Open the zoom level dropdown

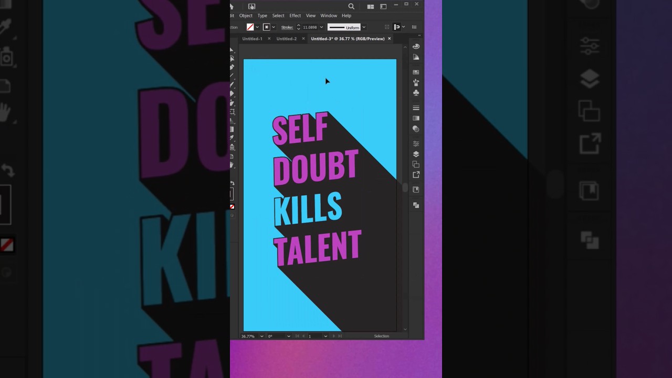pyautogui.click(x=261, y=336)
